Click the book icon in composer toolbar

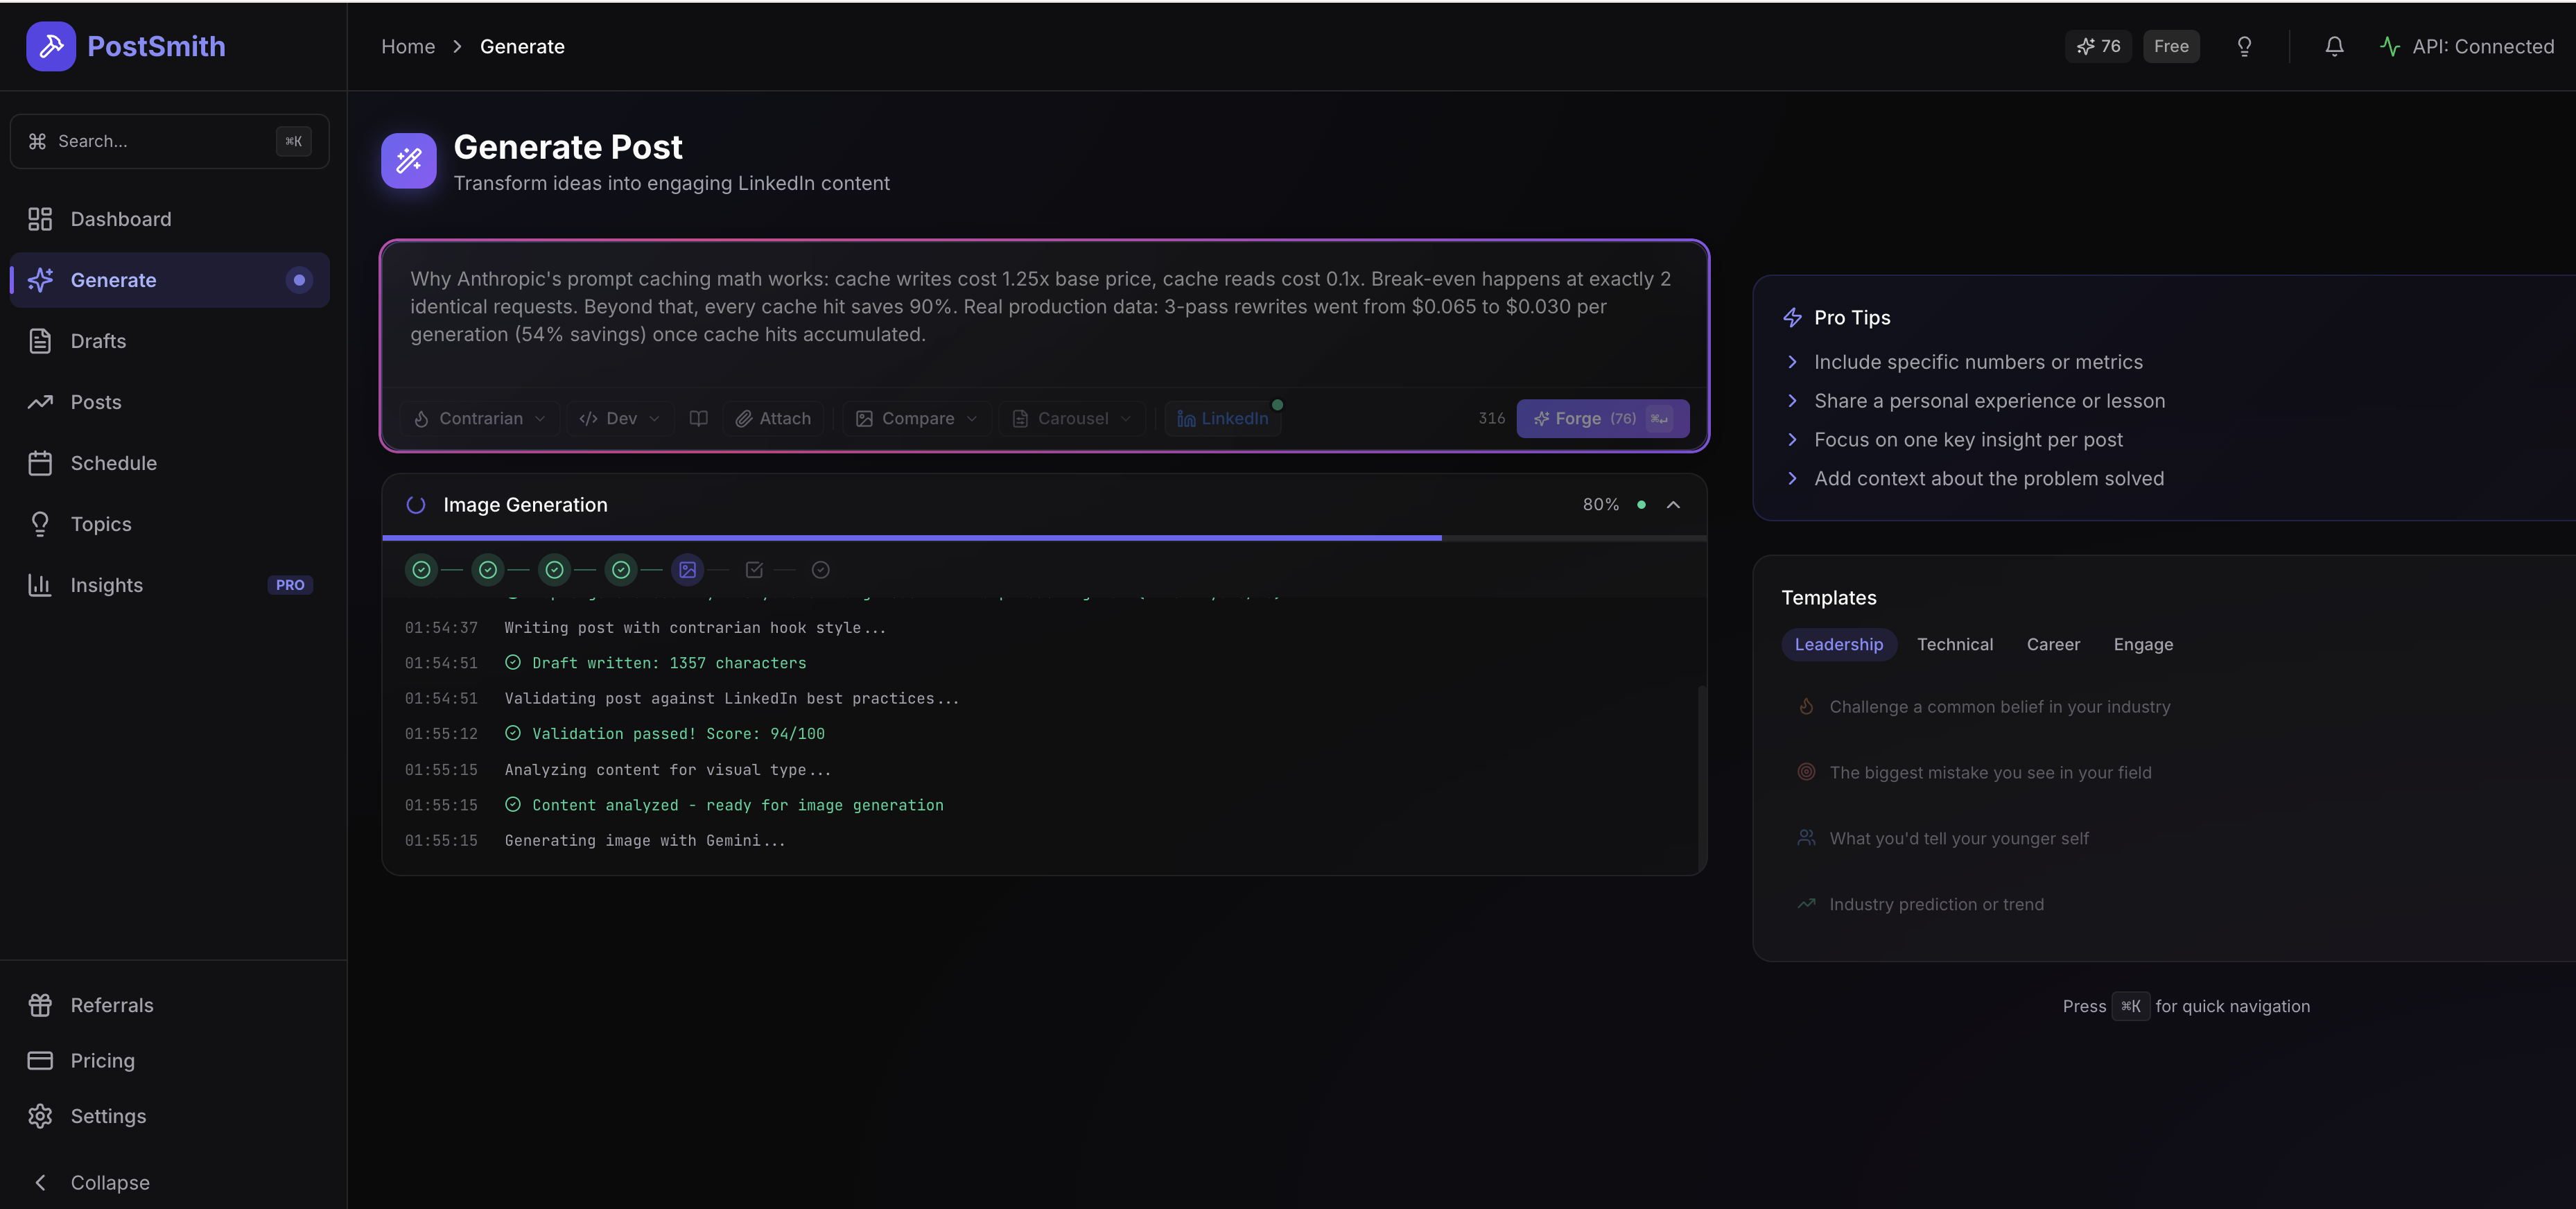[699, 418]
